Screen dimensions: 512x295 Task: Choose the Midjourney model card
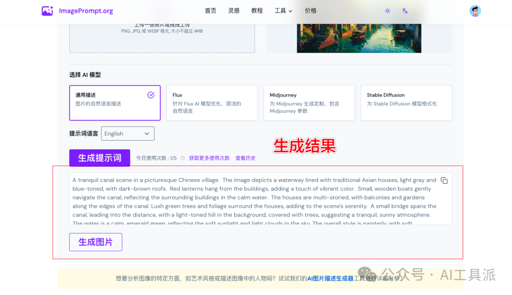coord(309,103)
